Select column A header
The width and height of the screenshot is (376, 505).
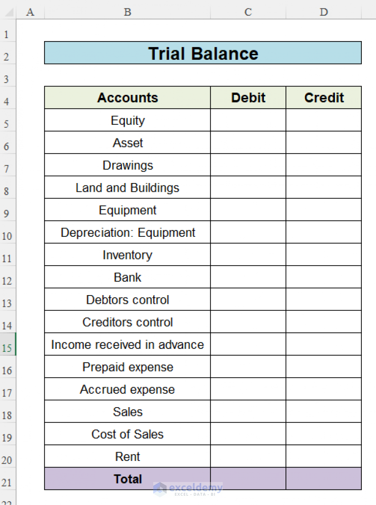(30, 12)
